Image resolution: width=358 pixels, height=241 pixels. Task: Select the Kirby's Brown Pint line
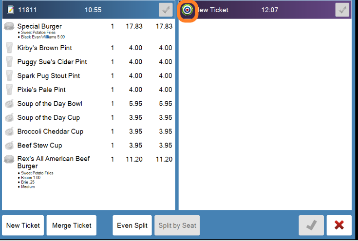[x=88, y=48]
